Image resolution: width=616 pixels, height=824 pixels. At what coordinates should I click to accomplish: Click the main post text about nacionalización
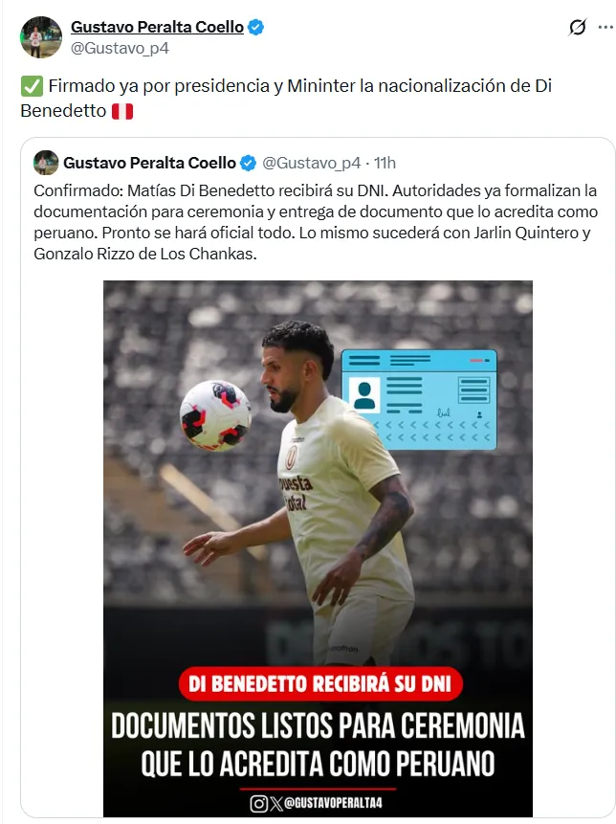click(286, 99)
